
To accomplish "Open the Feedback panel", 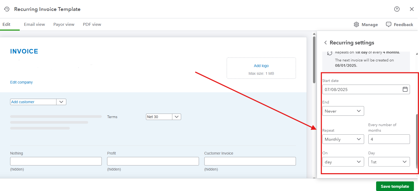I will (x=400, y=24).
